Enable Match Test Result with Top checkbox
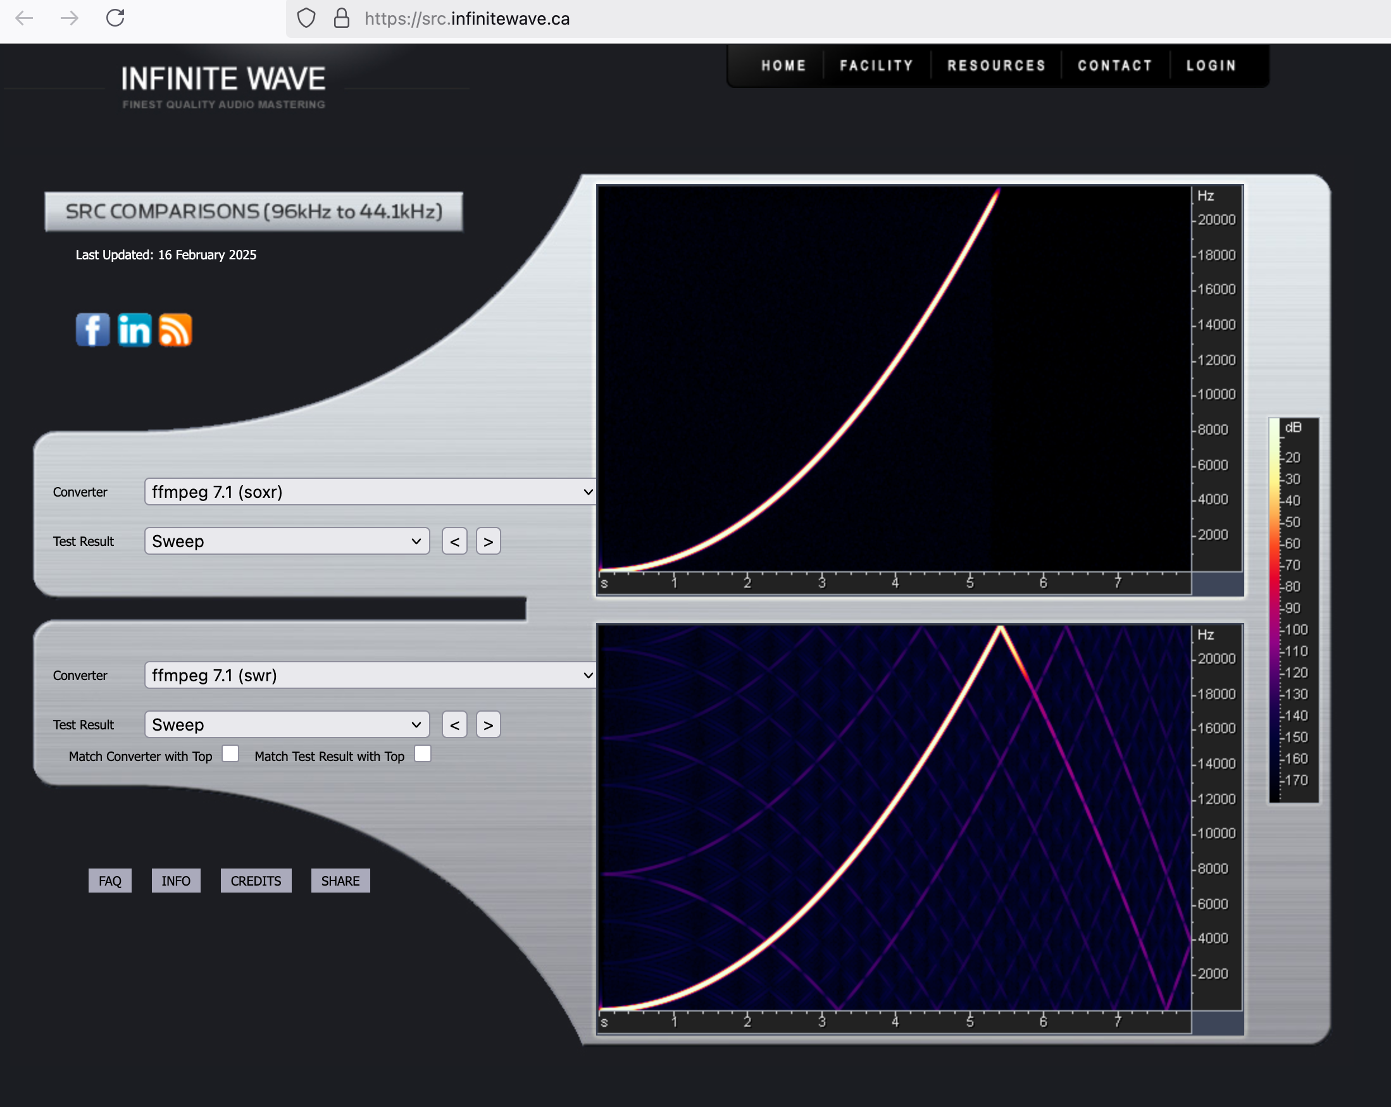1391x1107 pixels. 423,753
